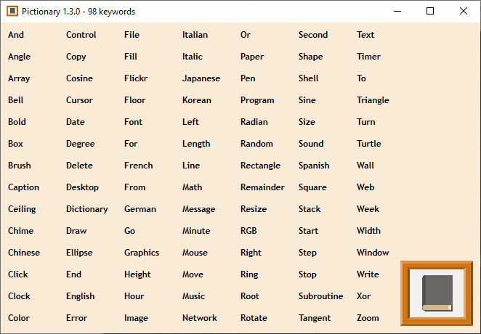This screenshot has width=481, height=334.
Task: Open the 'Random' keyword
Action: coord(256,144)
